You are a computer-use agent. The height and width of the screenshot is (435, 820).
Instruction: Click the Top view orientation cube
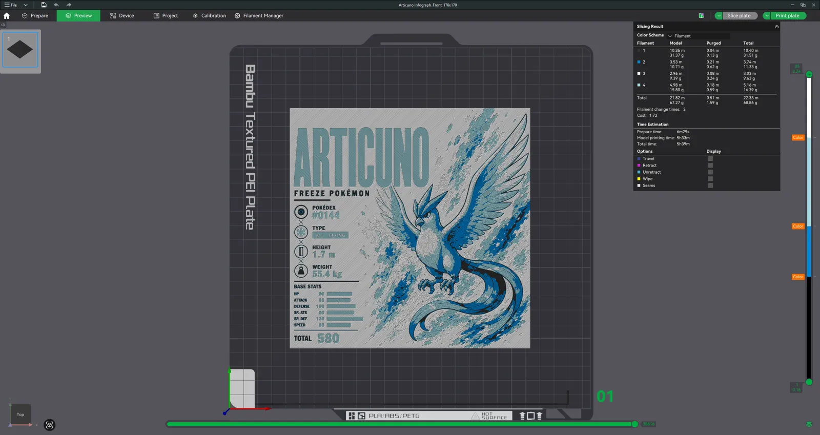coord(20,415)
